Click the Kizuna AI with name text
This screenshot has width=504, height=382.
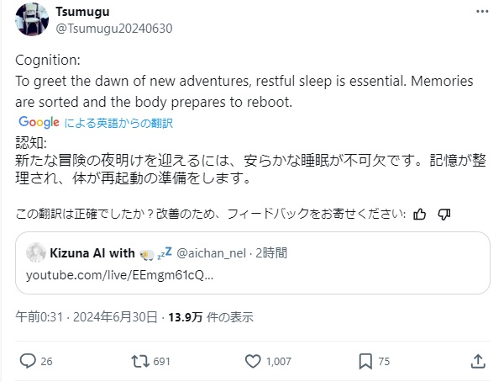click(92, 252)
